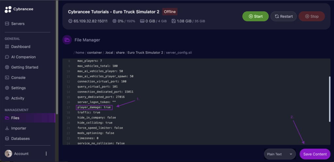Click the timezones: 0 line
The image size is (334, 162).
(88, 138)
